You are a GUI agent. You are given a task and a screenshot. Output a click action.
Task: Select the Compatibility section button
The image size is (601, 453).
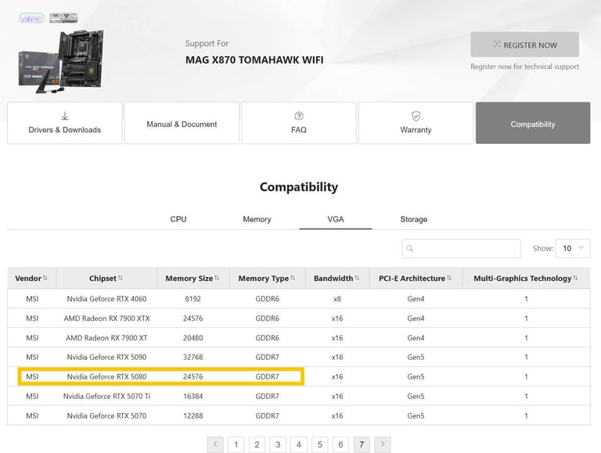533,123
